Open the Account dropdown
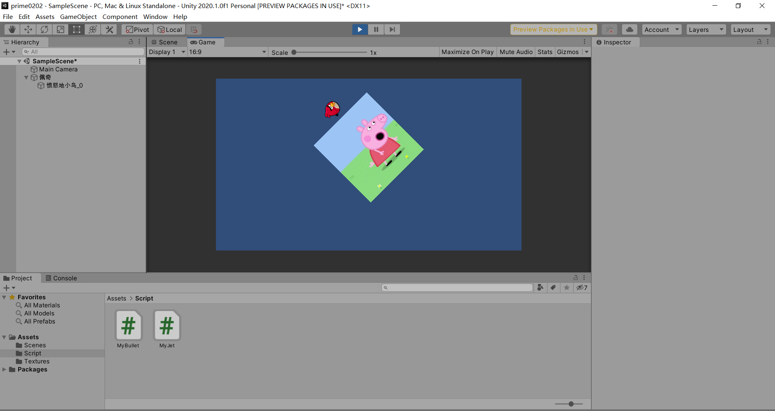The image size is (775, 411). coord(662,29)
